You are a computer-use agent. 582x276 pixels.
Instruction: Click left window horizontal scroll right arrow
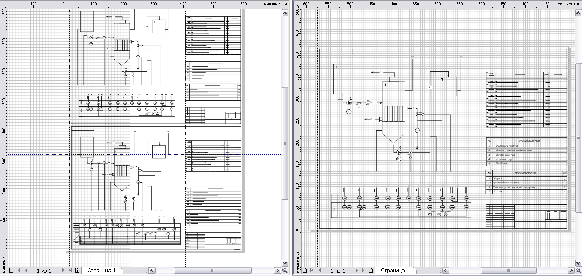[x=277, y=271]
